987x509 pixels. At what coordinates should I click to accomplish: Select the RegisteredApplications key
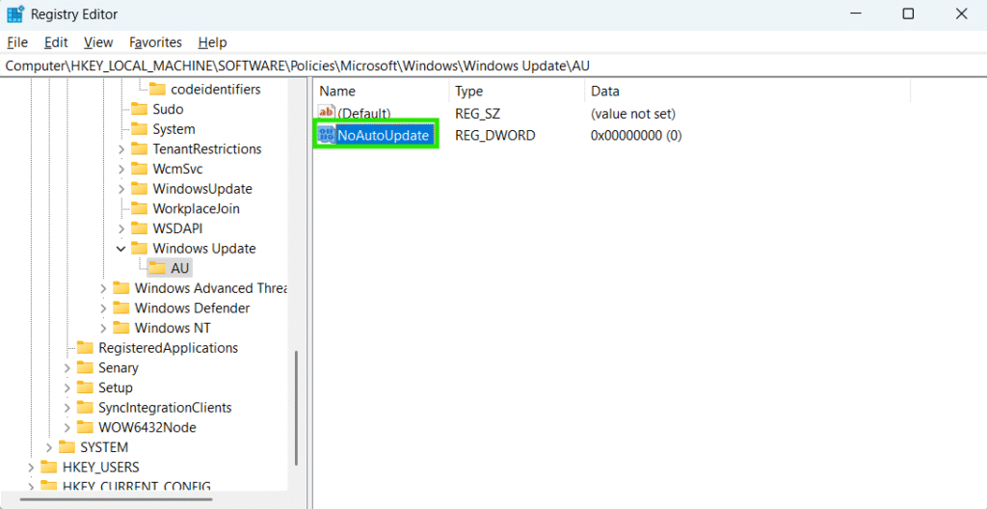(x=168, y=348)
